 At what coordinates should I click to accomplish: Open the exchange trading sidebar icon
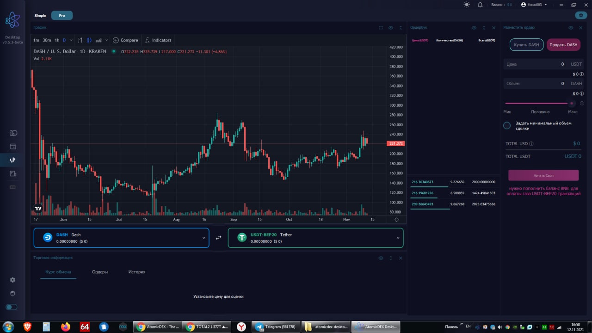click(12, 160)
